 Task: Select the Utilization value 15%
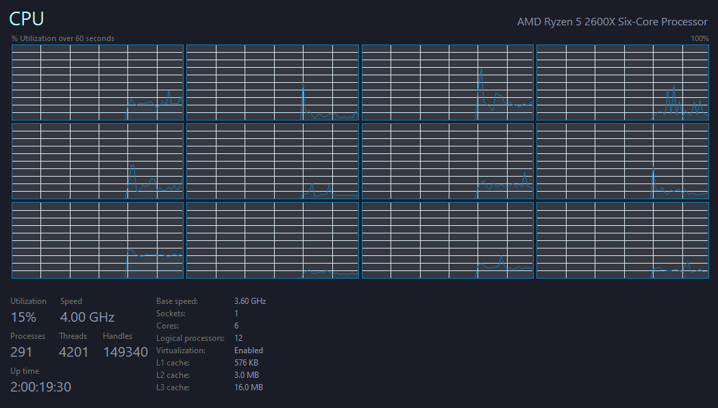(23, 317)
